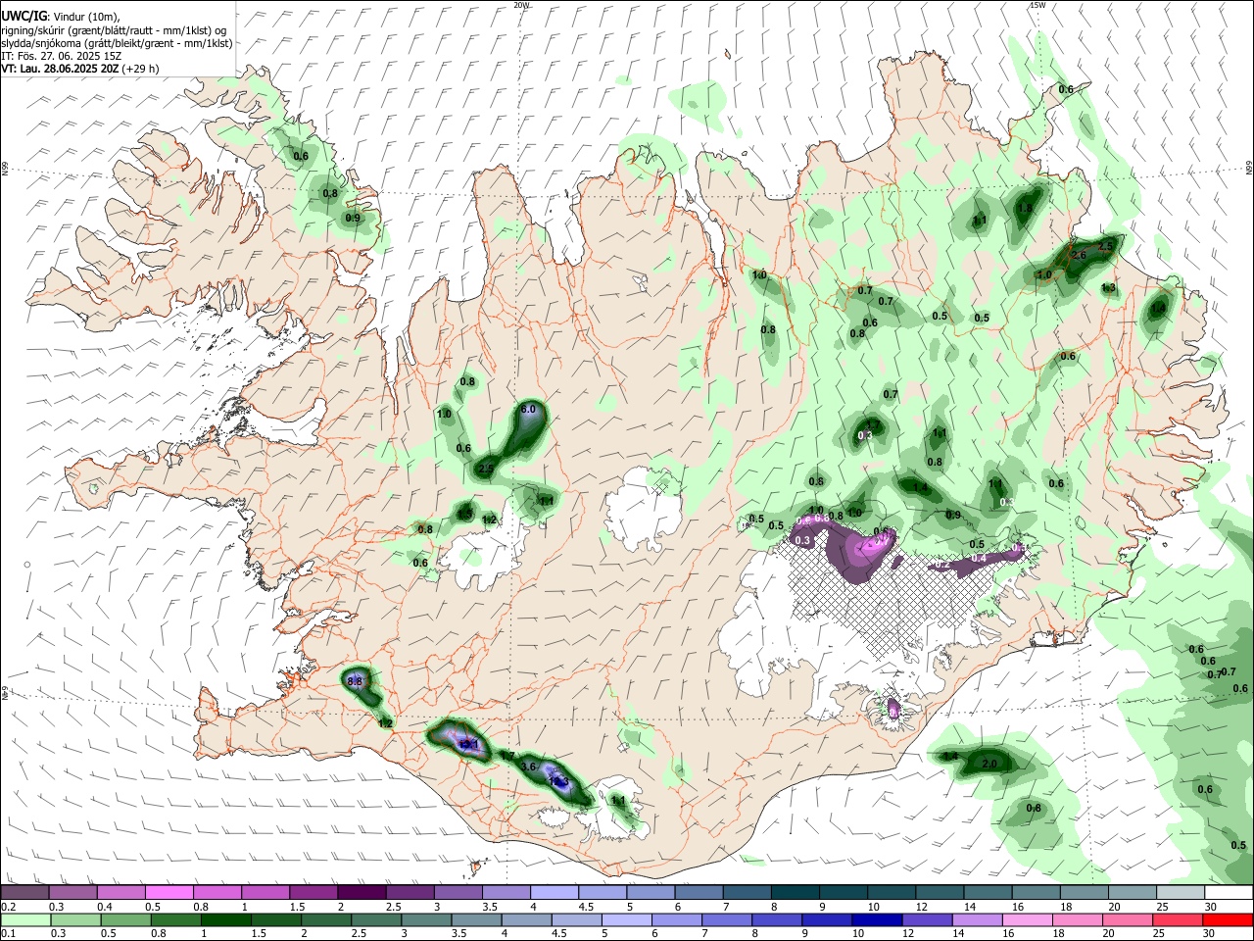Pick the red 30 mm rain swatch
Screen dimensions: 1254x941
click(x=1229, y=919)
